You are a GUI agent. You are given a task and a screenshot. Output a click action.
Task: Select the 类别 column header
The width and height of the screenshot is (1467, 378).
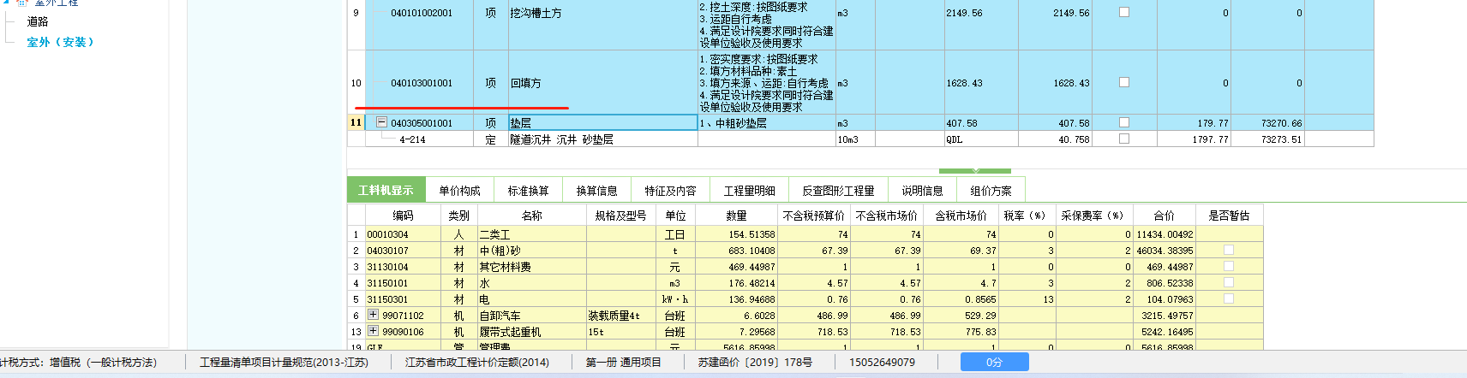pyautogui.click(x=459, y=216)
